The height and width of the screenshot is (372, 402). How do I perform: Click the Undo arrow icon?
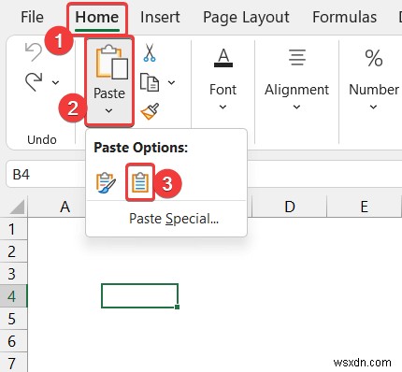34,51
